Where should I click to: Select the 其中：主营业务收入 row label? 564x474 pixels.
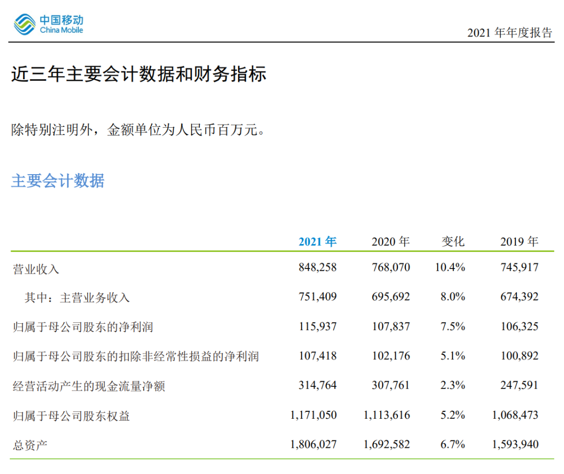coord(77,298)
